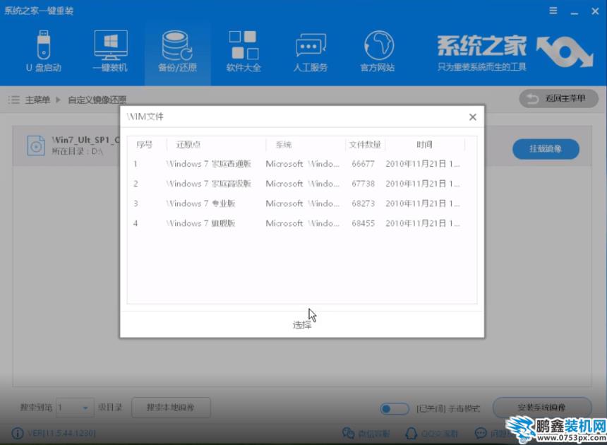The image size is (607, 445).
Task: Open the U盘启动 tool
Action: tap(43, 51)
